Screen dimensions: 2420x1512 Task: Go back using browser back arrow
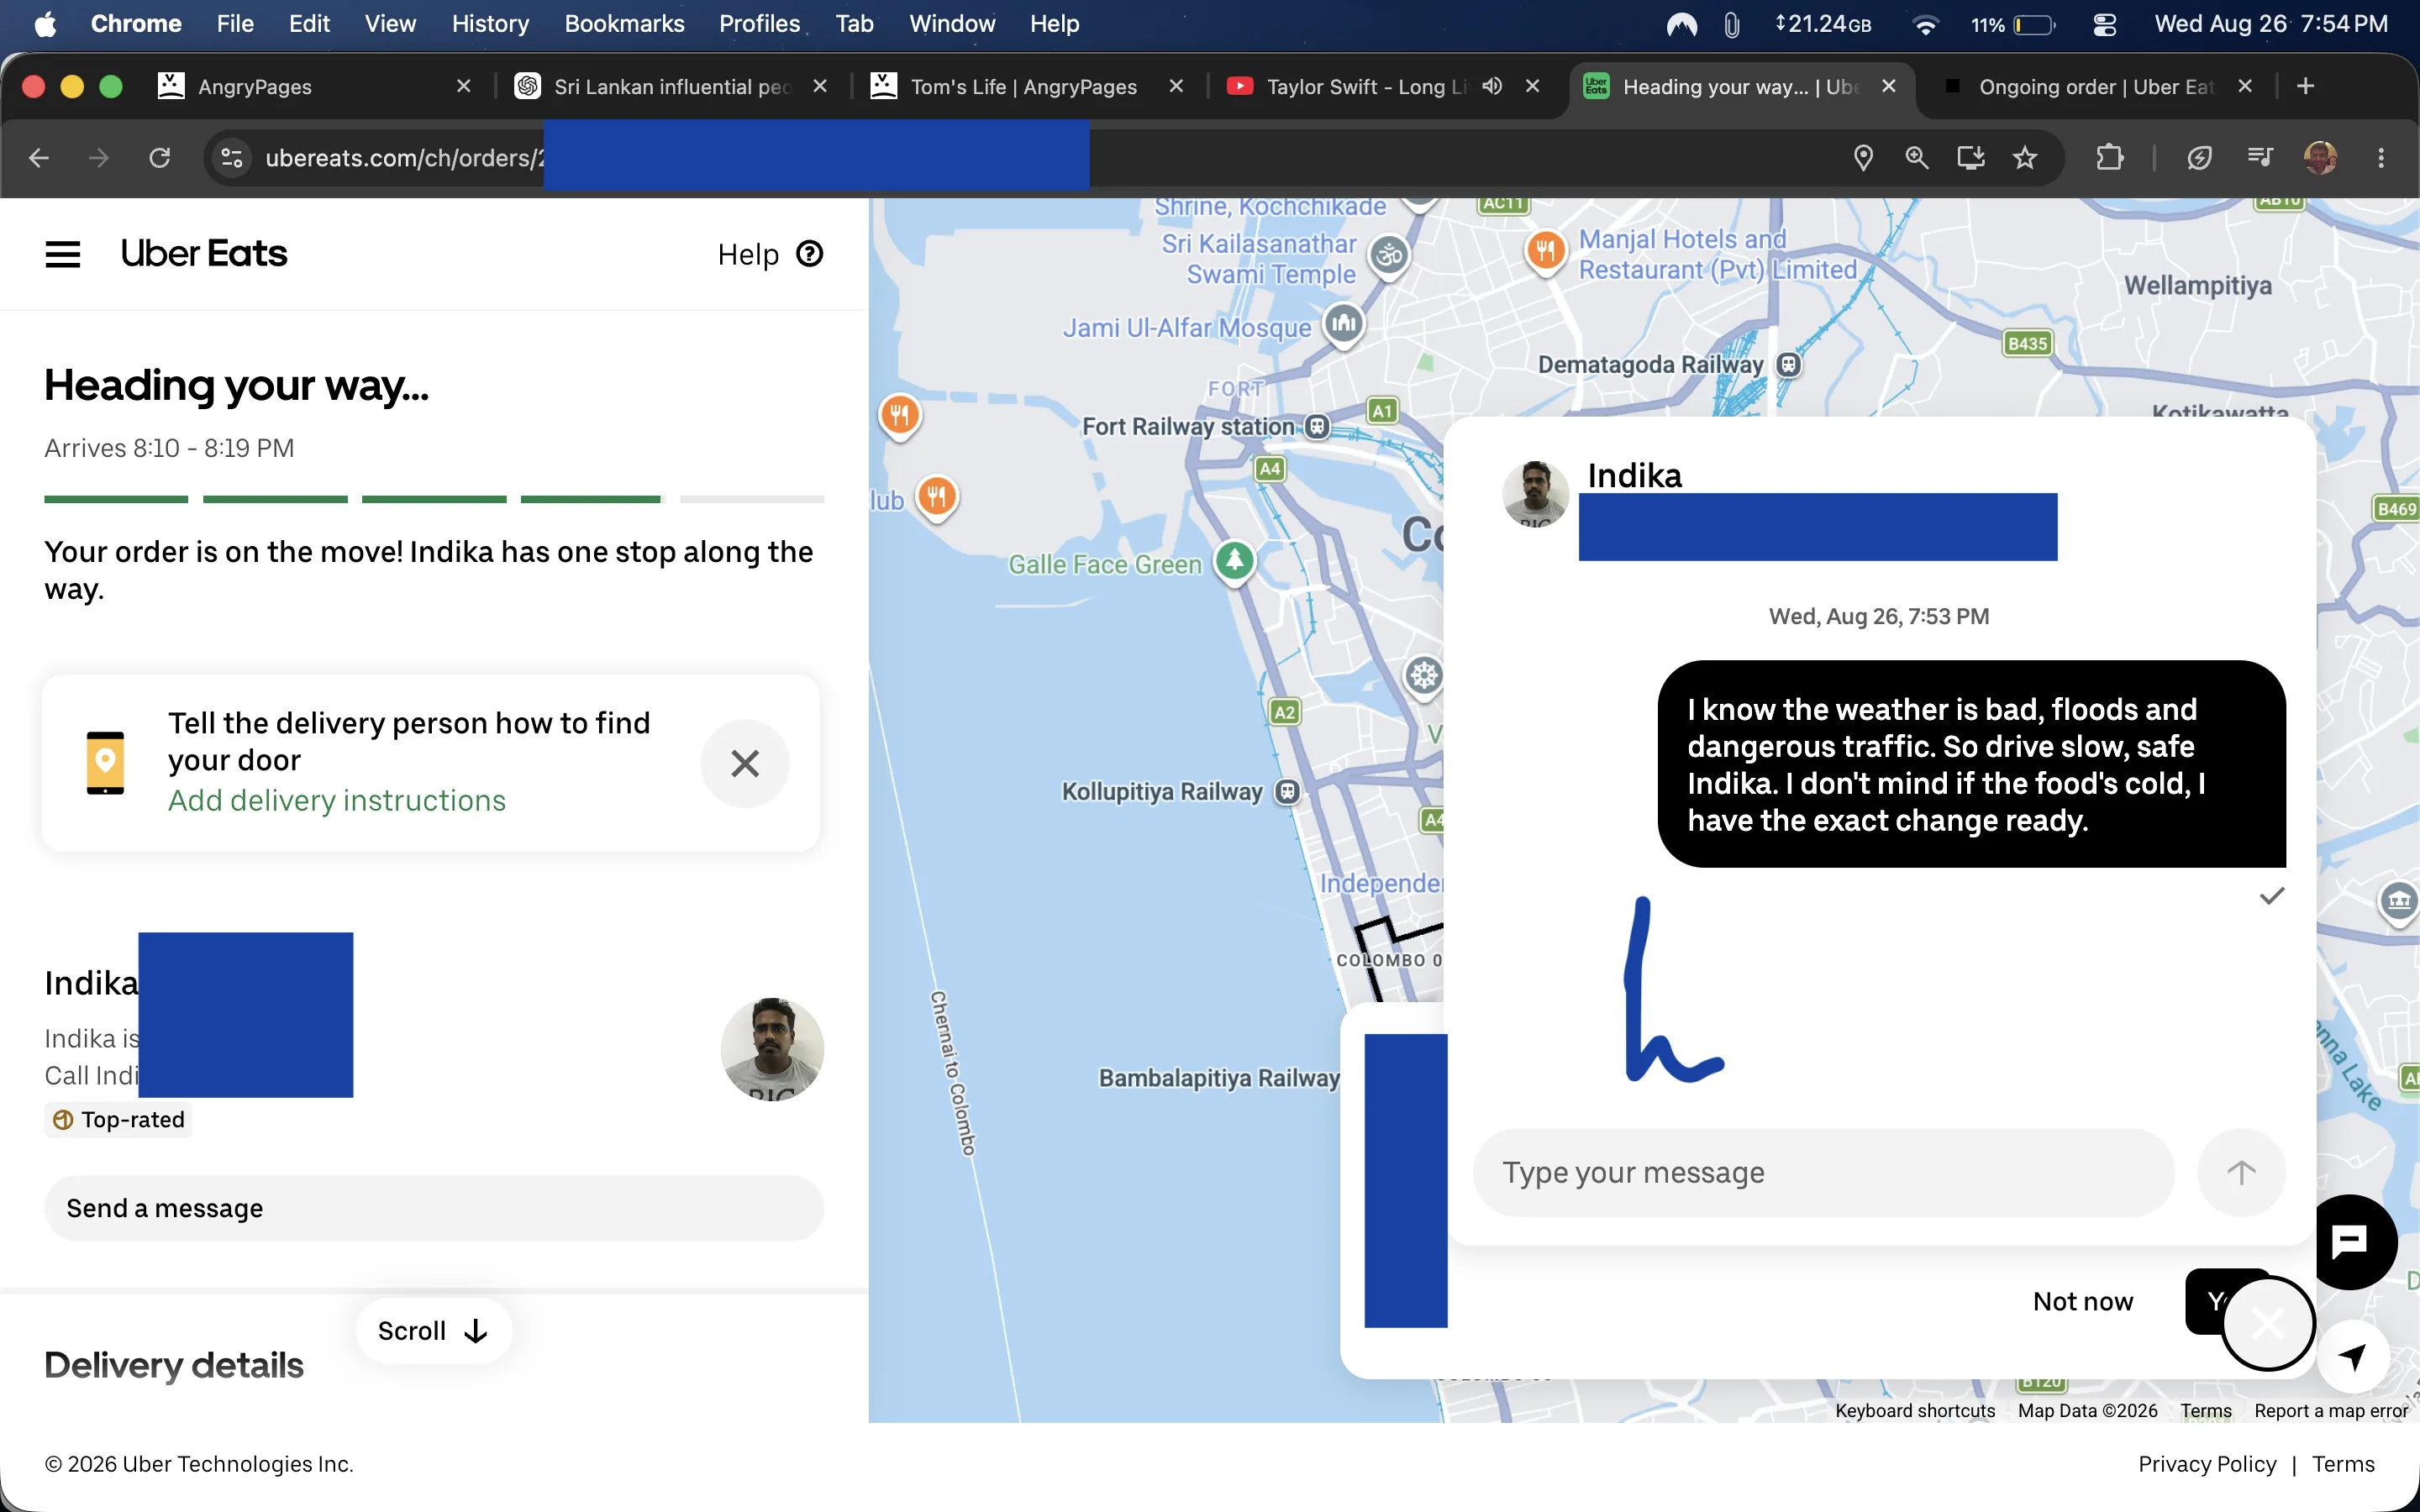[x=39, y=158]
